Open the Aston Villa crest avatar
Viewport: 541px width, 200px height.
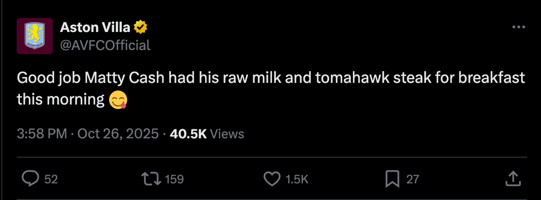click(x=35, y=36)
